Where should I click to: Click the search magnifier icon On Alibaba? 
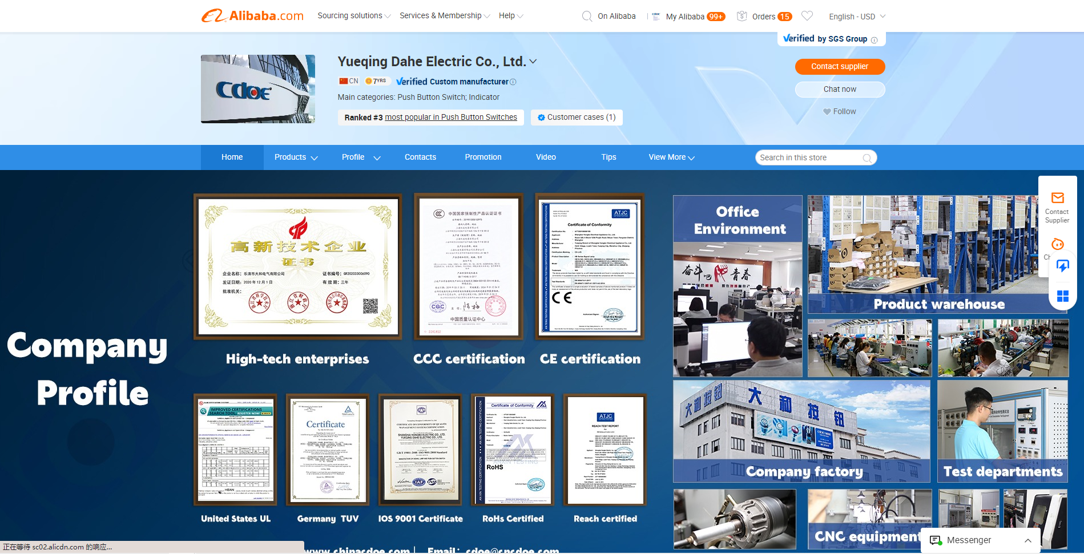tap(587, 17)
